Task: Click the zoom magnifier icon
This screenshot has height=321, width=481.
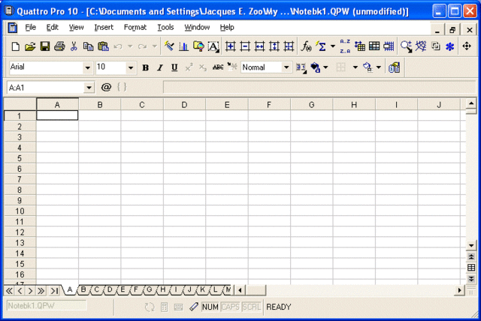Action: coord(407,46)
